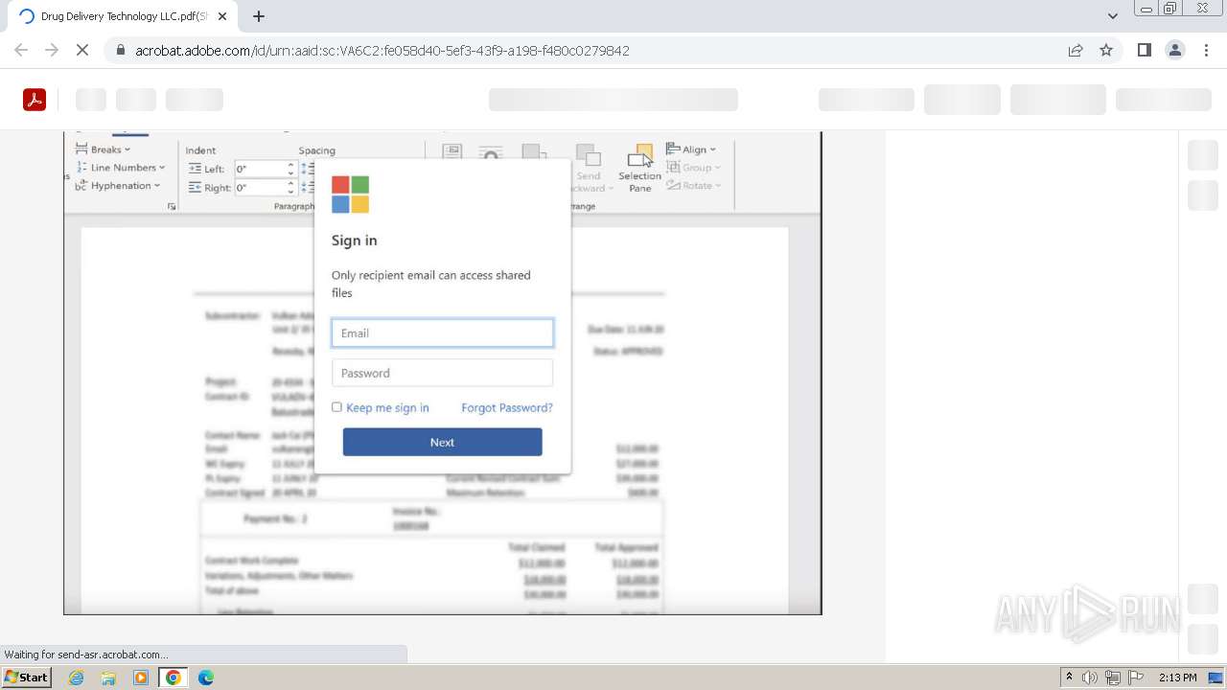Open media player taskbar icon
Screen dimensions: 1227x690
click(141, 678)
